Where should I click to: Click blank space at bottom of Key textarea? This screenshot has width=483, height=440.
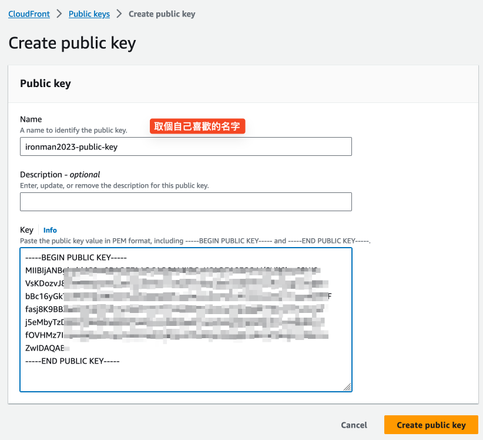(x=186, y=378)
